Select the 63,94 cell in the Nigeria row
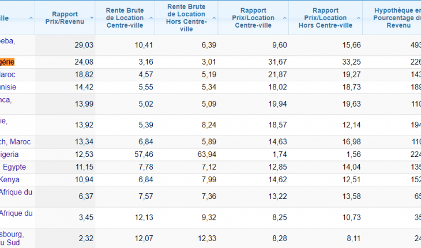 pyautogui.click(x=206, y=155)
